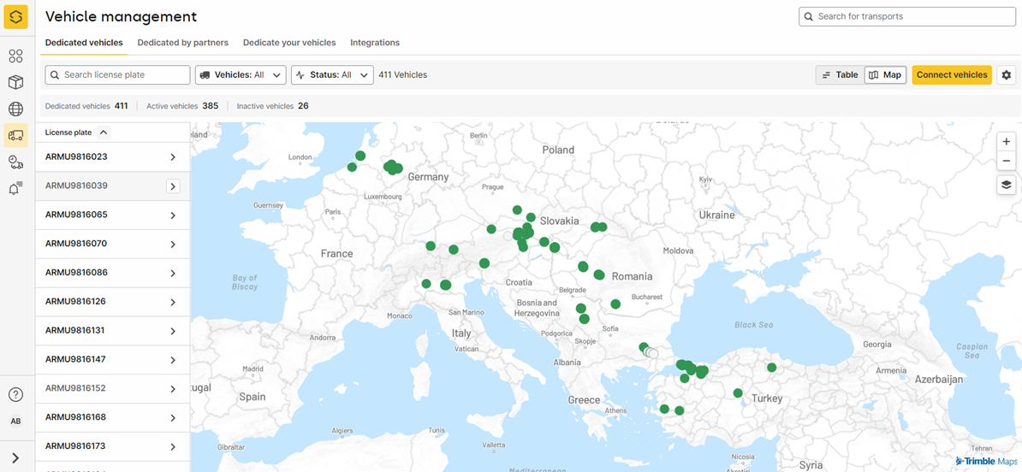Switch to Dedicated by partners tab
The height and width of the screenshot is (472, 1022).
pyautogui.click(x=182, y=43)
